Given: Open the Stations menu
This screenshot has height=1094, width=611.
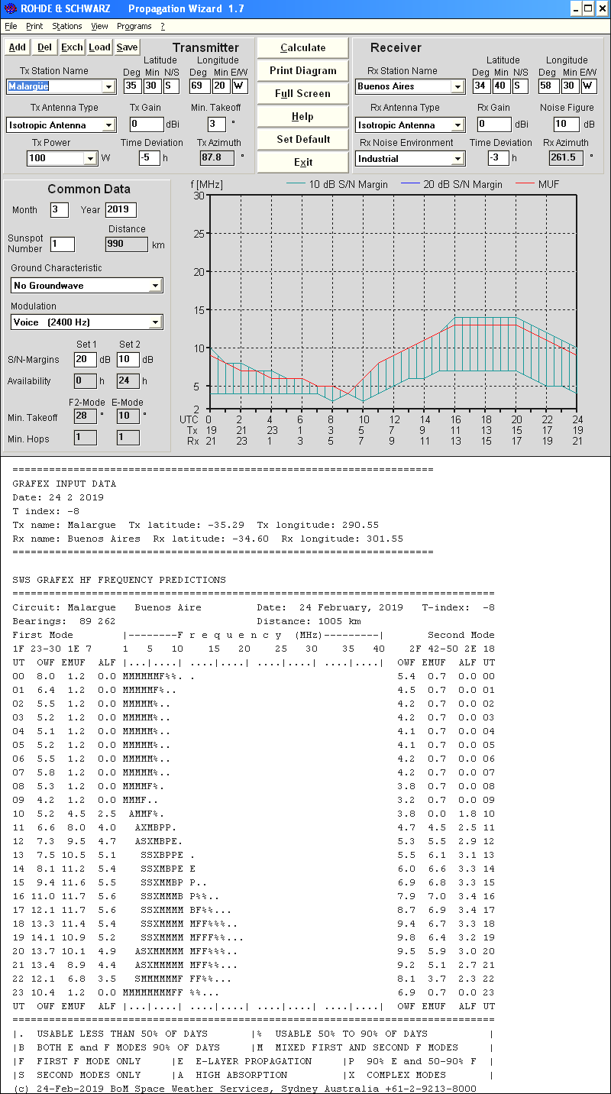Looking at the screenshot, I should point(67,26).
